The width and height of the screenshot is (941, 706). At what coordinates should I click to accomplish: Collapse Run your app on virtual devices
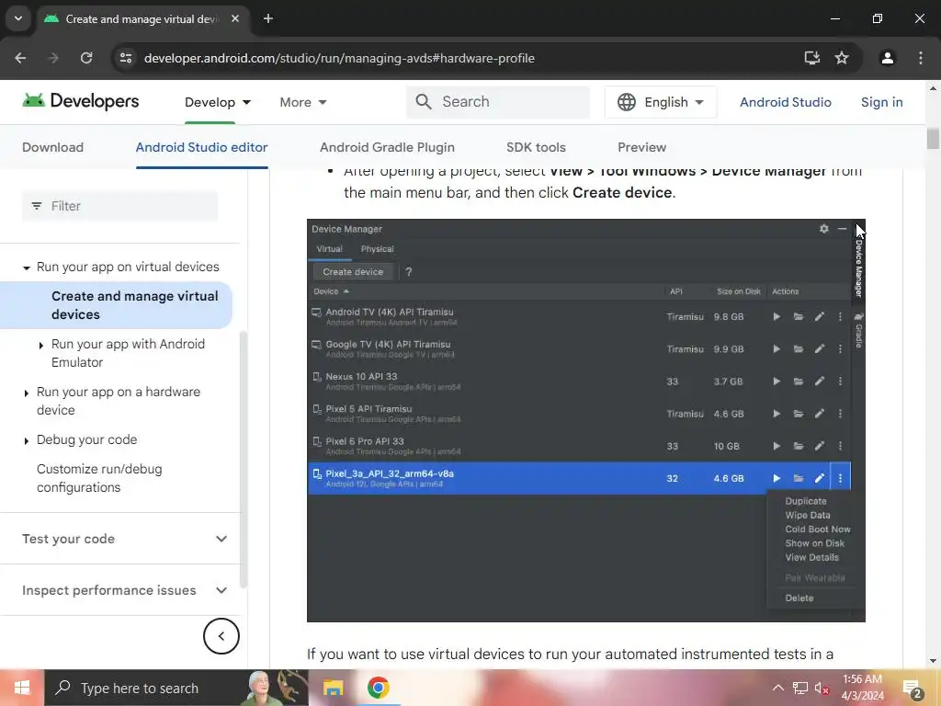click(x=27, y=268)
